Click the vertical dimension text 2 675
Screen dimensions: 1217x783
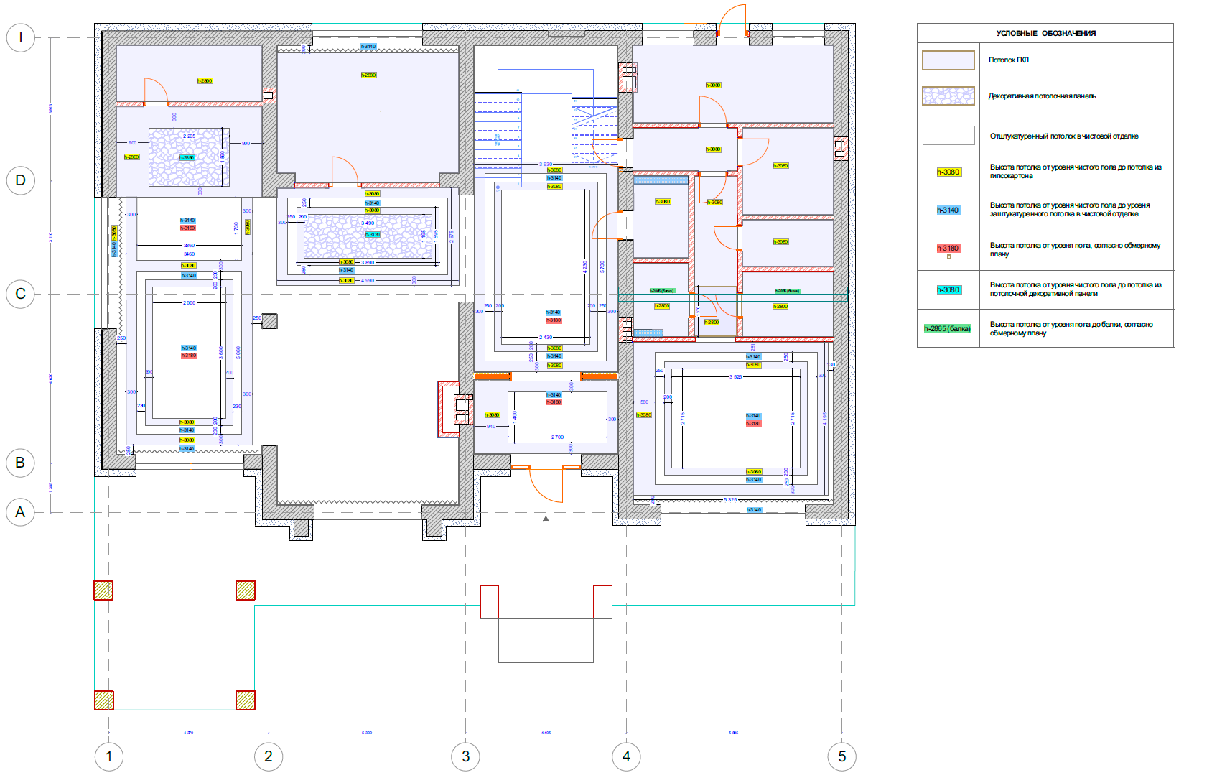(x=452, y=236)
